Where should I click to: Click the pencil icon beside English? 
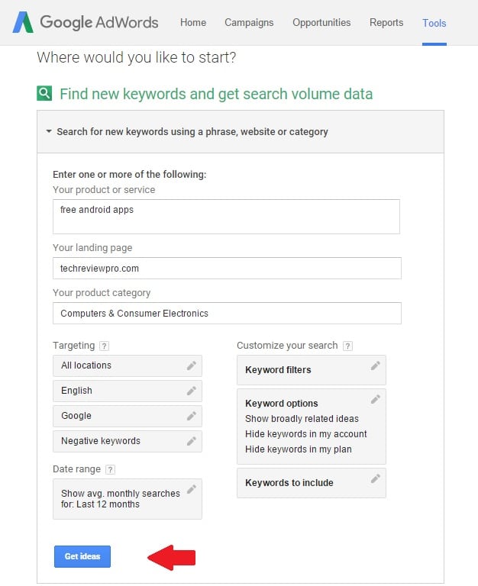coord(192,391)
